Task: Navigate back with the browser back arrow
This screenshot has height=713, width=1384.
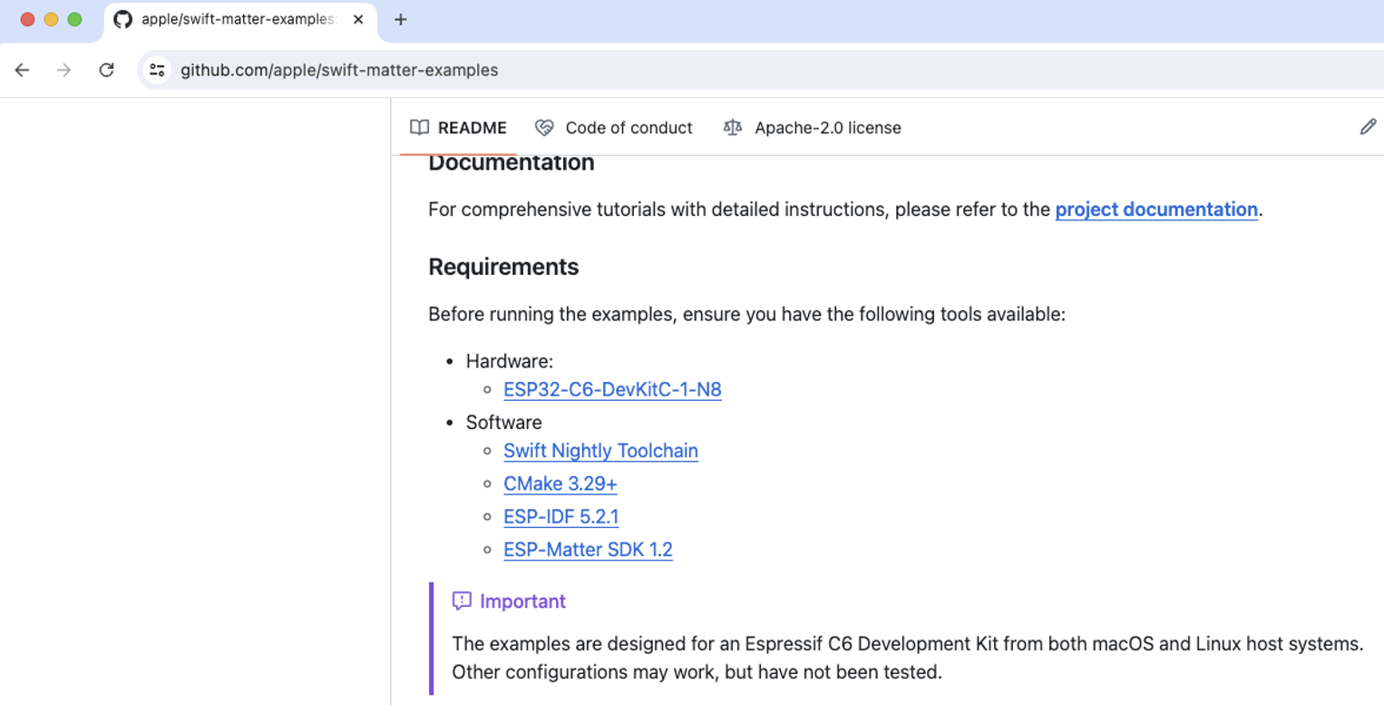Action: point(22,70)
